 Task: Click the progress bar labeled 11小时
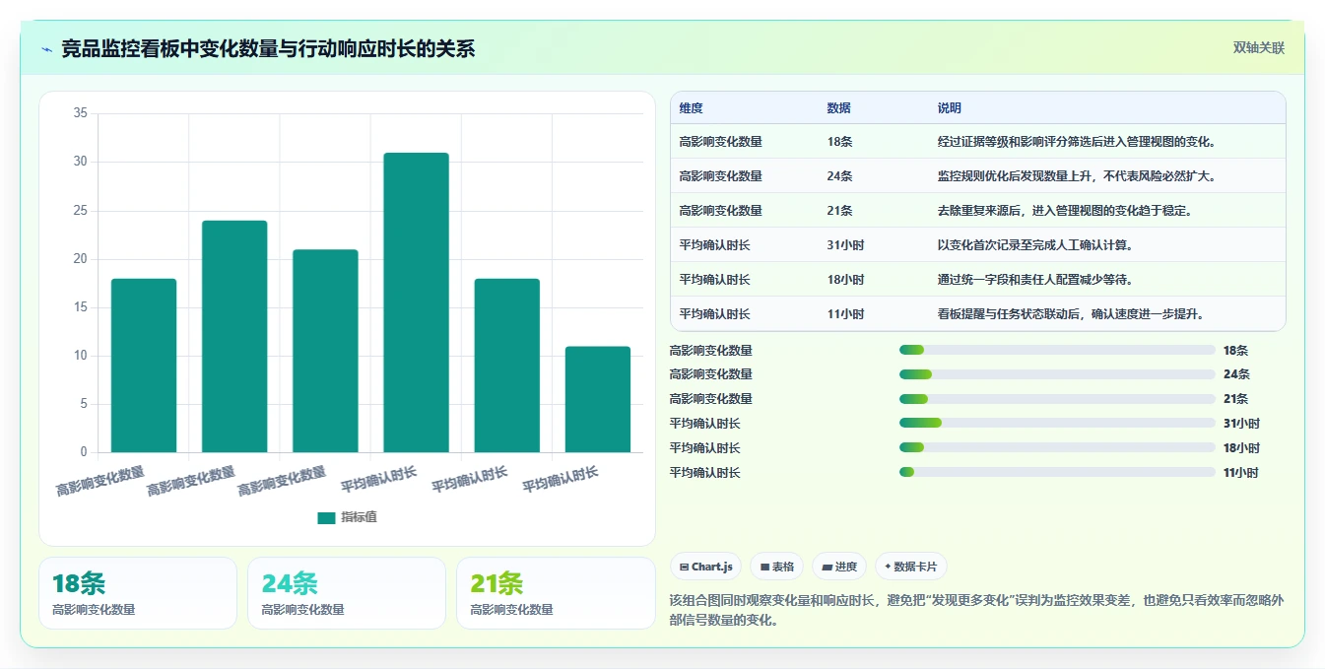pyautogui.click(x=1057, y=473)
